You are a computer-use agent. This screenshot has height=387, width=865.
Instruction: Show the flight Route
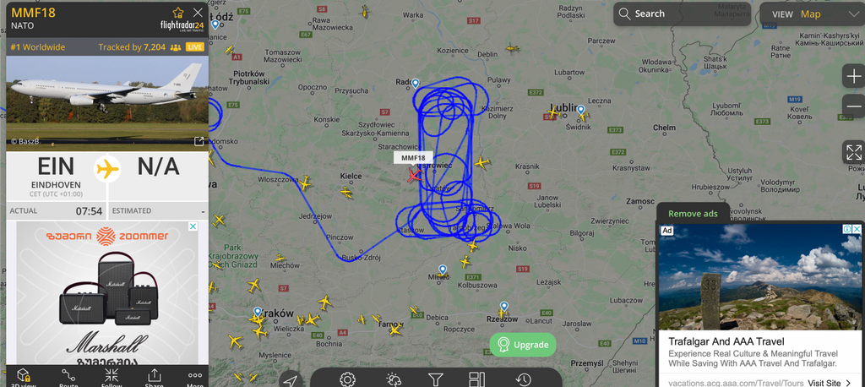click(x=68, y=377)
